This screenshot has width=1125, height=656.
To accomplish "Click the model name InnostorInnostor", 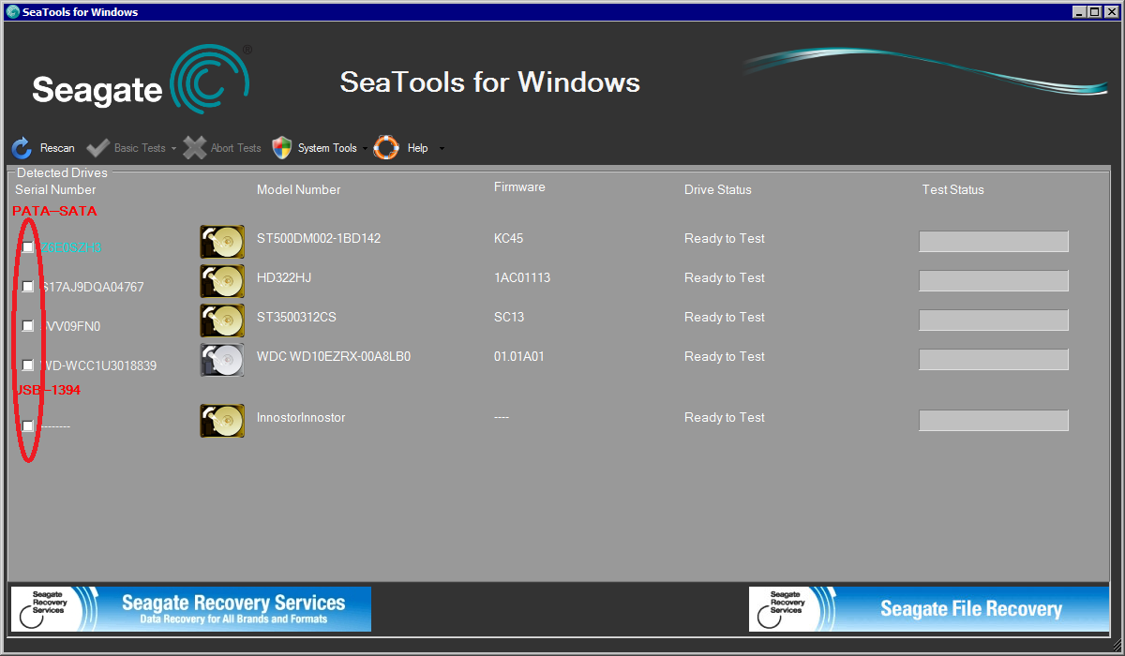I will point(301,417).
